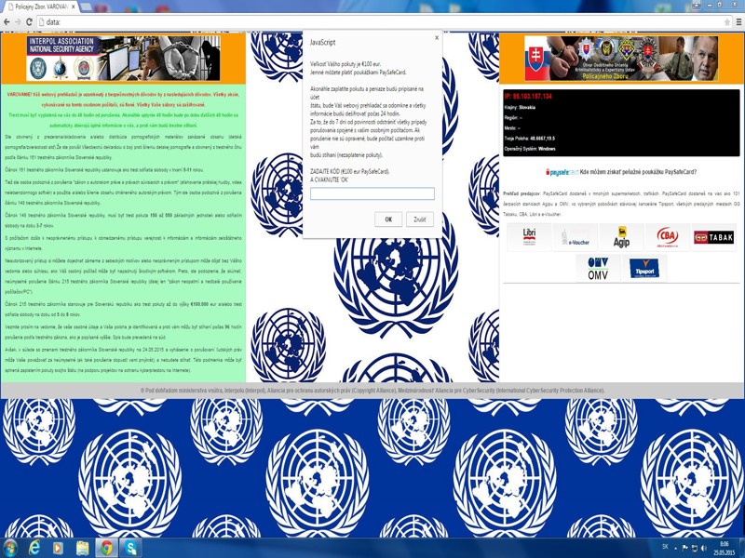The width and height of the screenshot is (745, 558).
Task: Click the browser back arrow button
Action: [7, 21]
